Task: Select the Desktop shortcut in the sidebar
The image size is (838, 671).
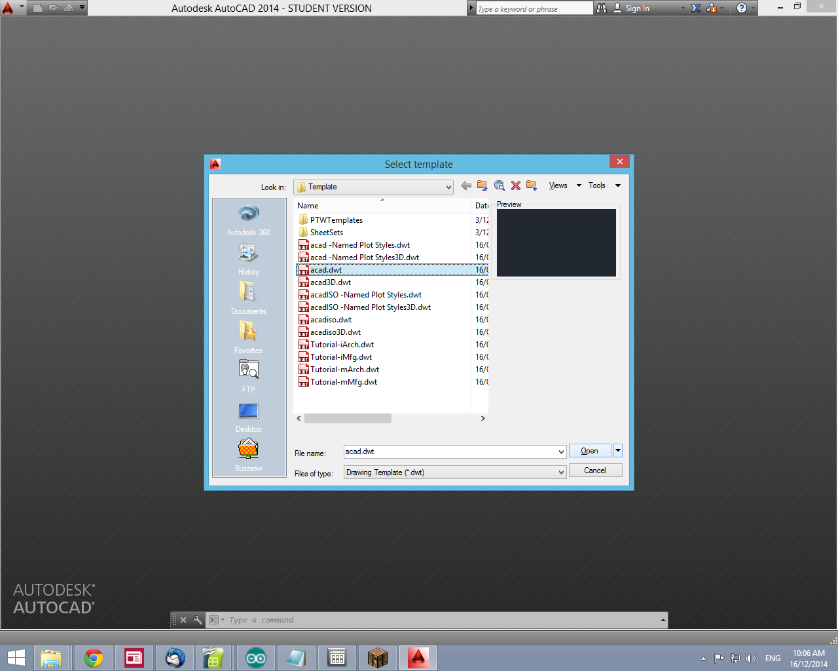Action: [248, 411]
